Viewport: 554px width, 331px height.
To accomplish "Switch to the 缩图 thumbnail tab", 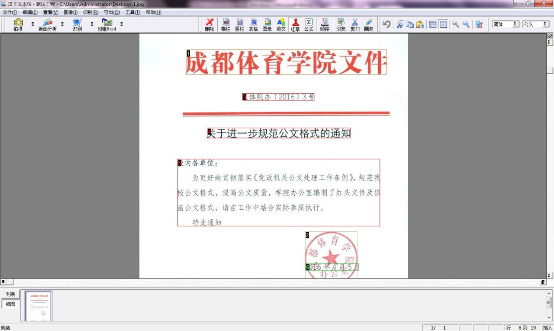I will 10,304.
